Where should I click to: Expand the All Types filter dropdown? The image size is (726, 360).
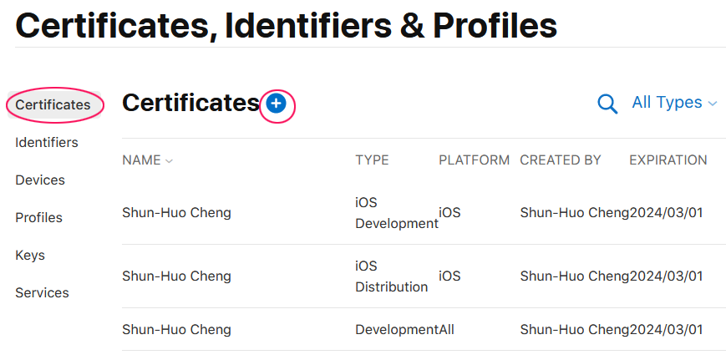tap(674, 102)
